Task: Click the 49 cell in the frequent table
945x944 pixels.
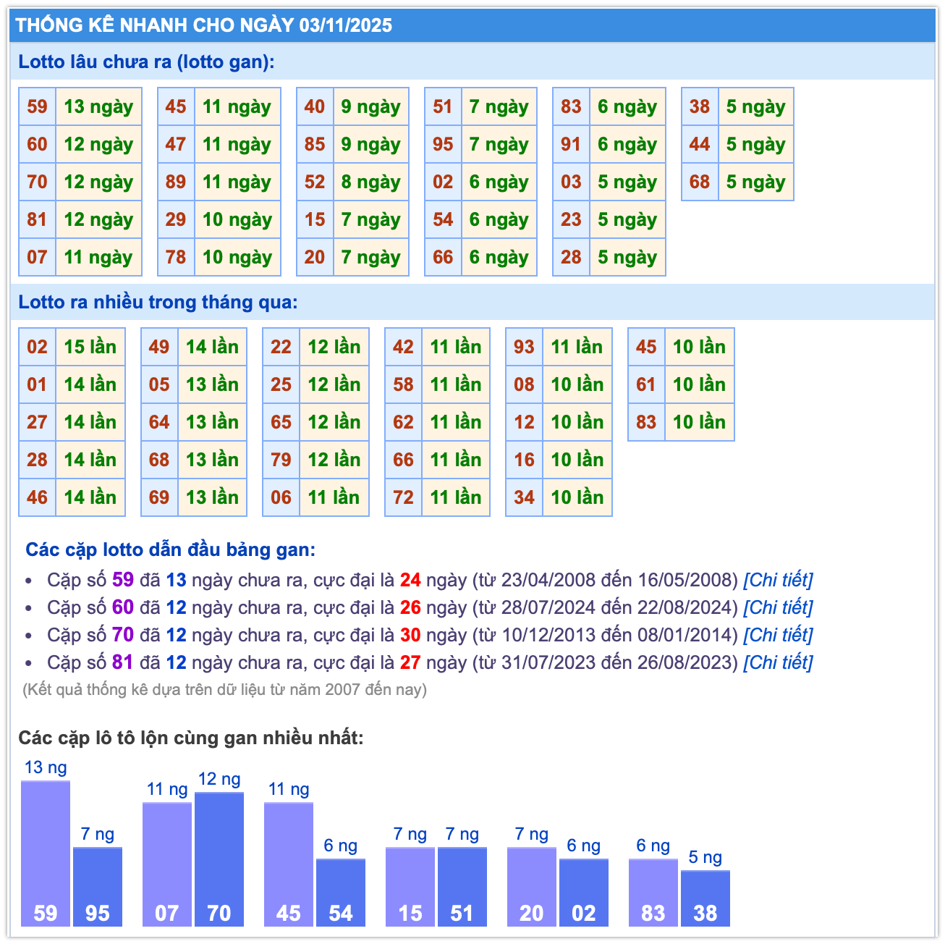Action: tap(159, 347)
